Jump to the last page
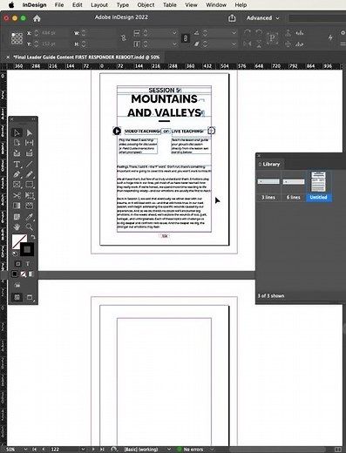Screen dimensions: 346x453 pos(102,450)
